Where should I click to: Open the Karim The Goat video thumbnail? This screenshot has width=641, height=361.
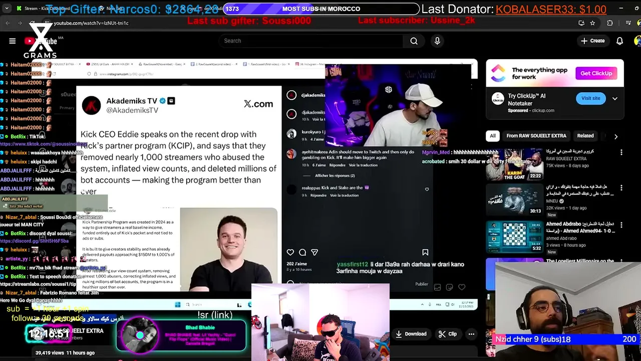click(514, 164)
